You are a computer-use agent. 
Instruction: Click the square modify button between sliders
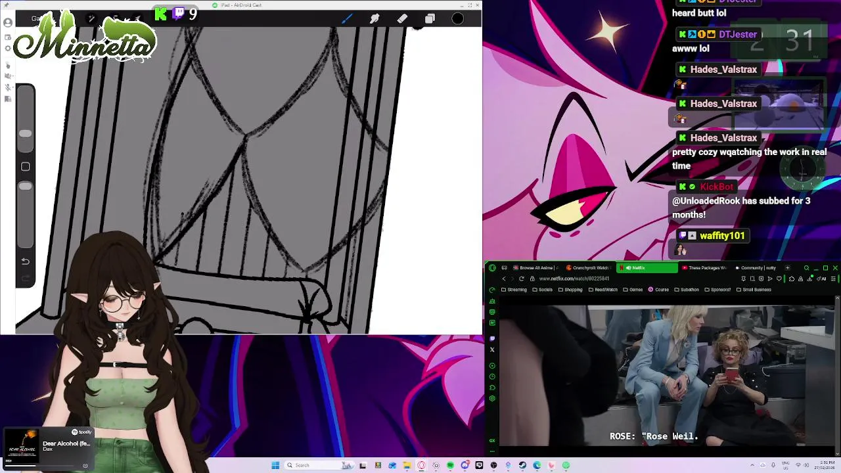25,167
